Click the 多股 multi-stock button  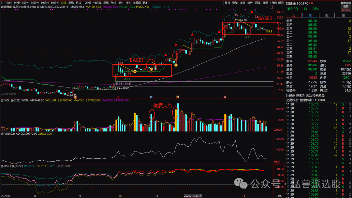pos(242,3)
